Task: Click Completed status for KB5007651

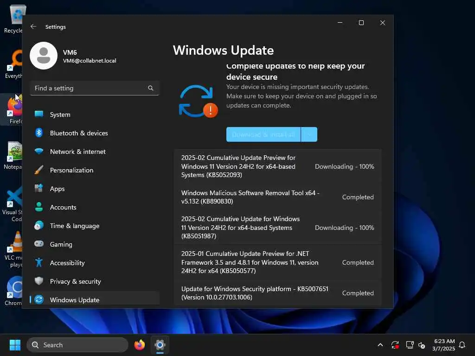Action: (x=358, y=293)
